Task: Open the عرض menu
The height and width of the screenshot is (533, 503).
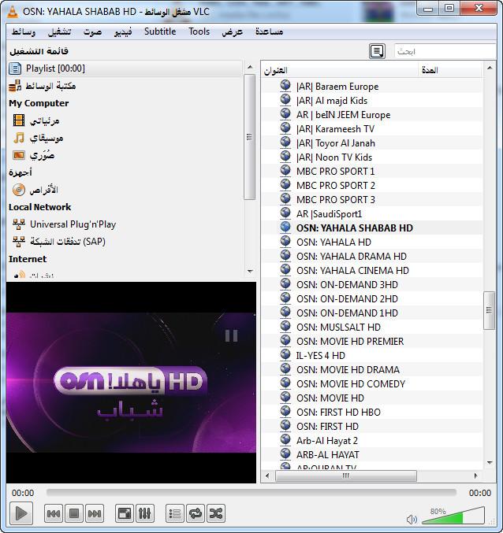Action: 232,31
